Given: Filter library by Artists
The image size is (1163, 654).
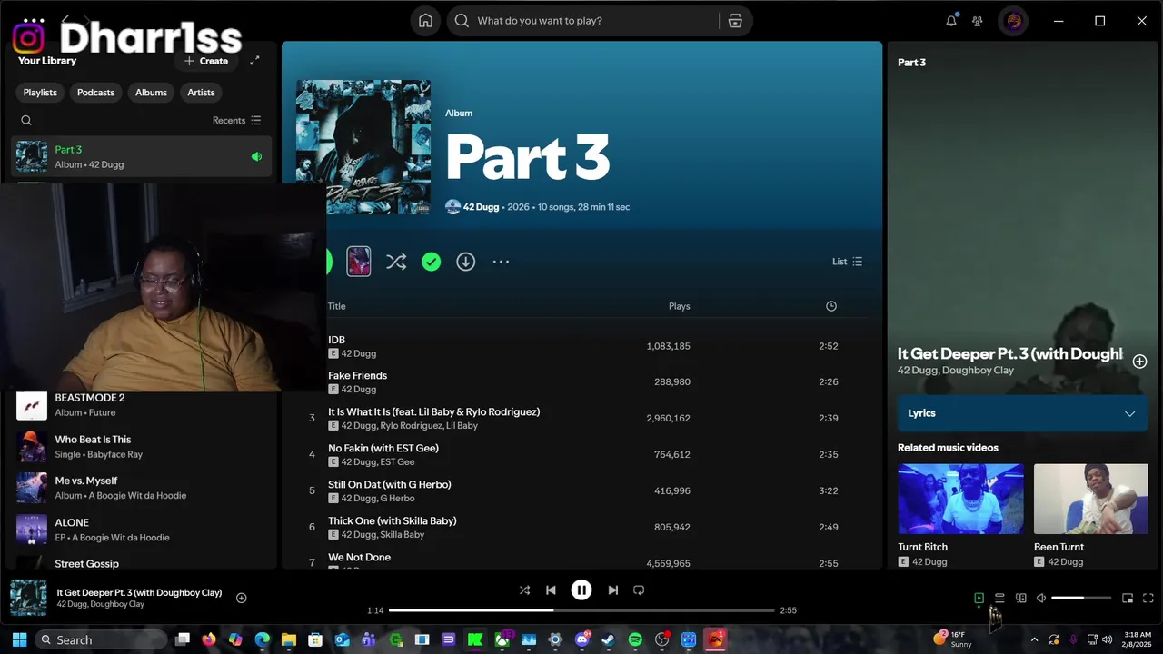Looking at the screenshot, I should point(201,93).
